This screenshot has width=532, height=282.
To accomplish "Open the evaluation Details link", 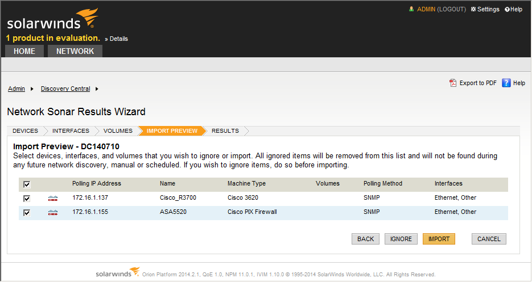I will (x=119, y=39).
